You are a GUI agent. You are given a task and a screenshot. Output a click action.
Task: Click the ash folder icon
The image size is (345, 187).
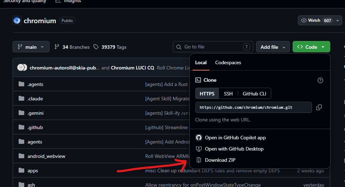(21, 185)
